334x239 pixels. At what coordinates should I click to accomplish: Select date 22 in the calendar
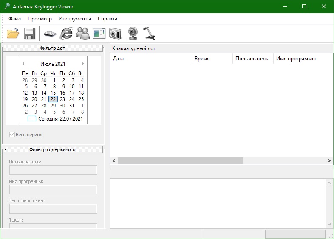(x=53, y=99)
